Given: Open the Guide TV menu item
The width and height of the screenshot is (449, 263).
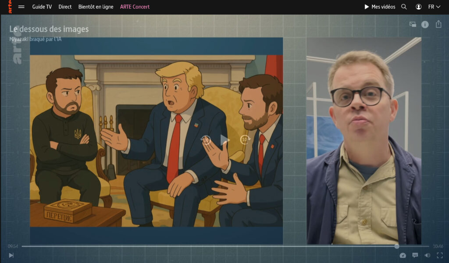Looking at the screenshot, I should (x=42, y=7).
